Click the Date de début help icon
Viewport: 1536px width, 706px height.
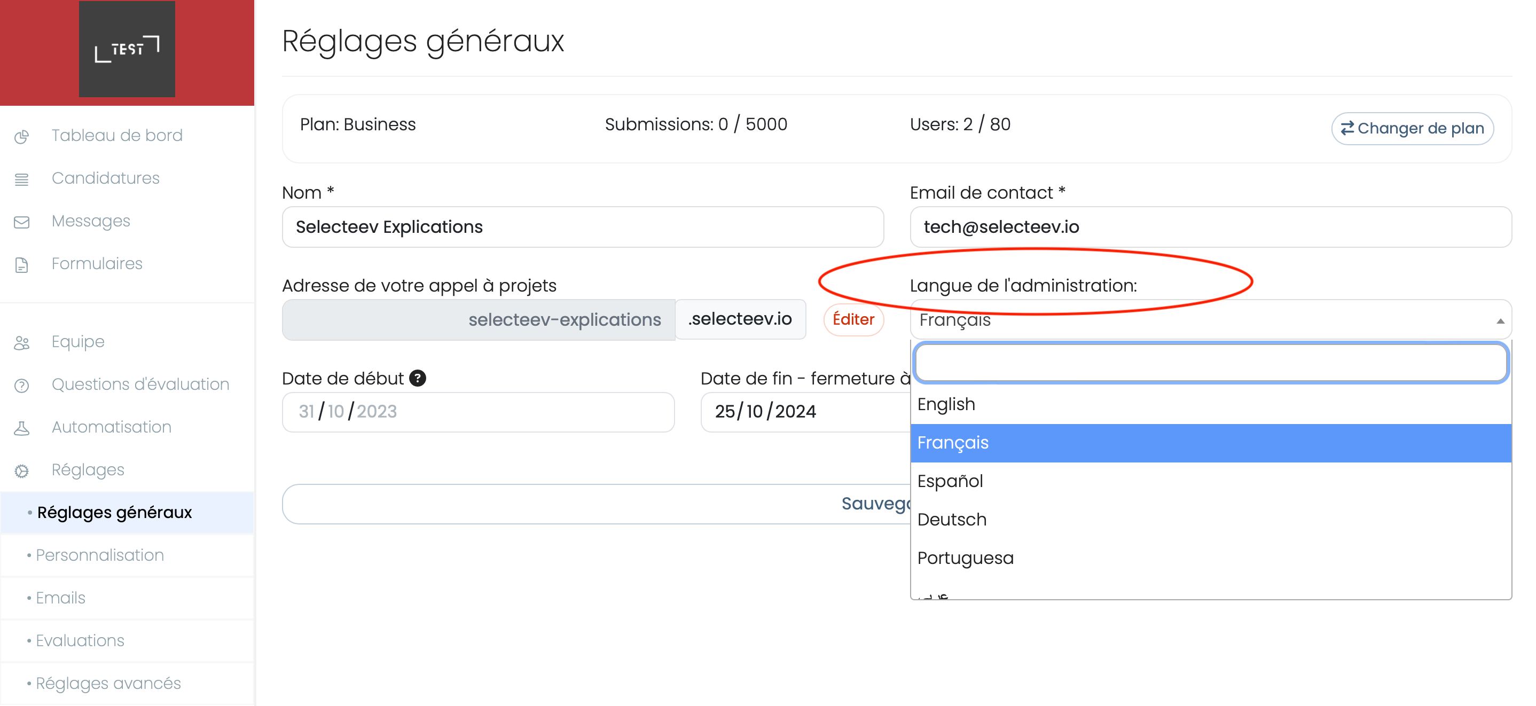click(x=418, y=378)
